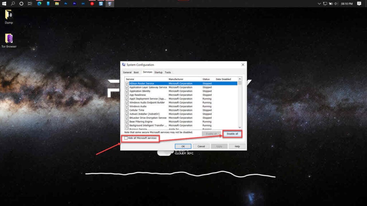Open the 08:10 PM clock flyout

pyautogui.click(x=347, y=4)
